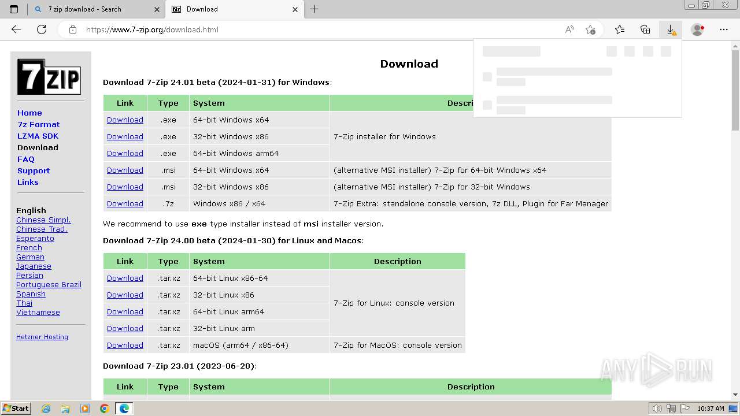This screenshot has height=416, width=740.
Task: Select Microsoft Edge taskbar icon
Action: 124,408
